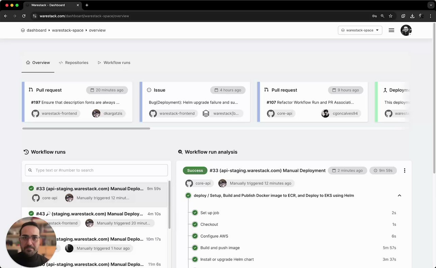The image size is (436, 268).
Task: Reload the page with the refresh icon
Action: click(x=24, y=16)
